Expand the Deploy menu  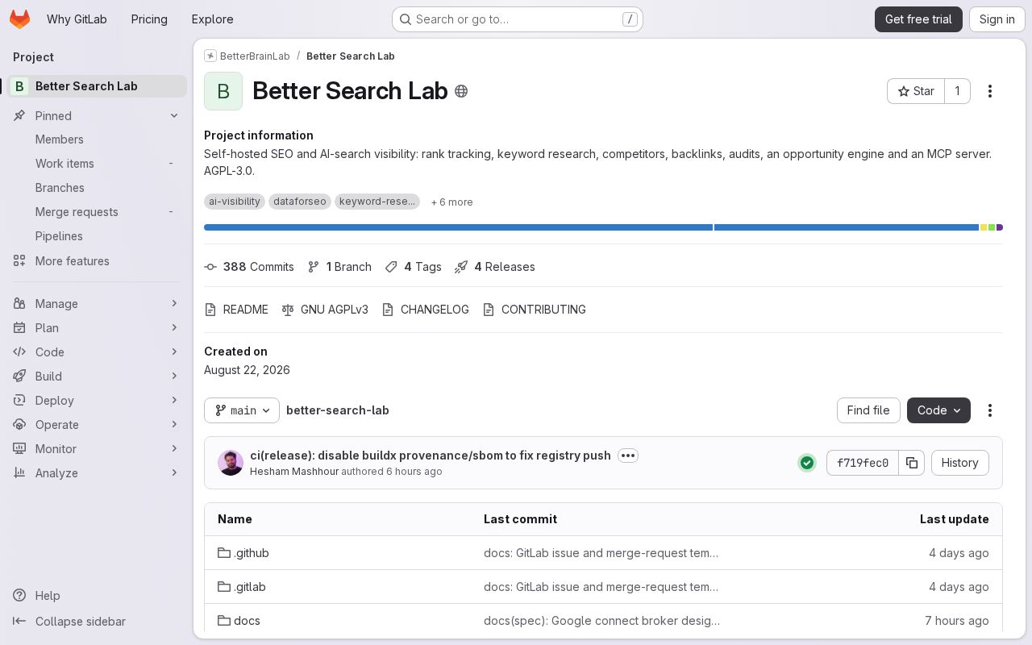tap(97, 401)
